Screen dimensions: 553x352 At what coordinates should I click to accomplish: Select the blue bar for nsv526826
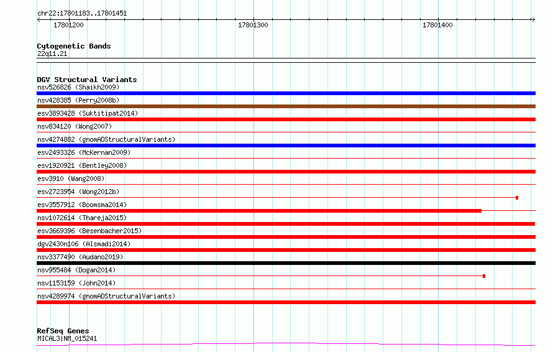click(286, 93)
